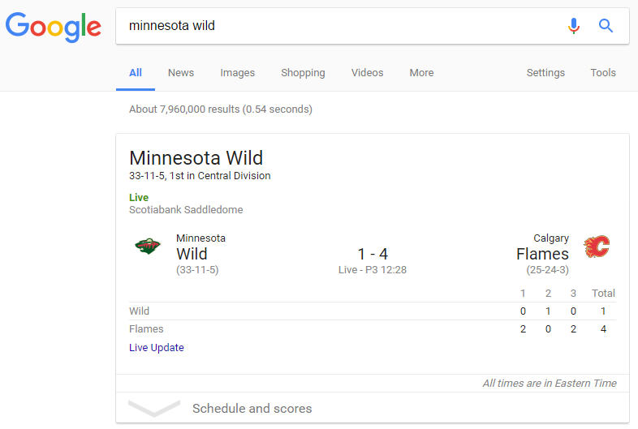
Task: Open the Tools menu
Action: [603, 73]
